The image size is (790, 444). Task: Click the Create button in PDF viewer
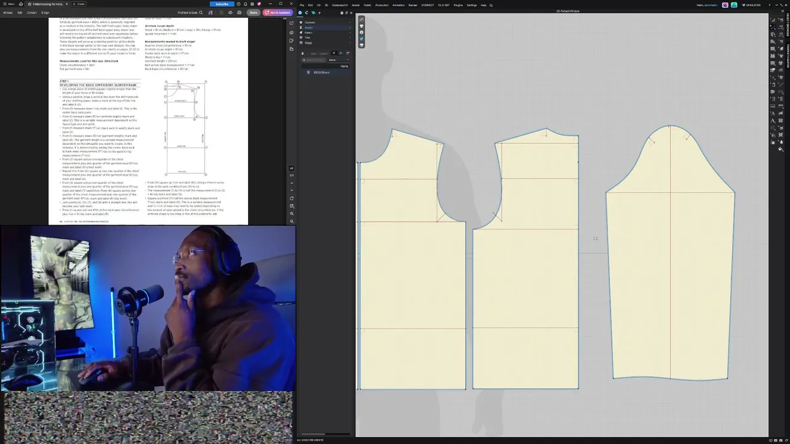coord(79,4)
